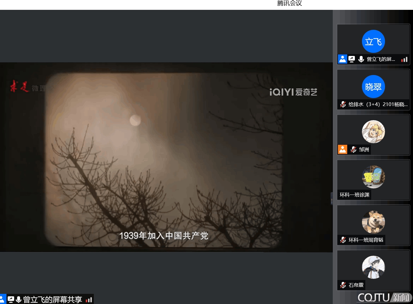Viewport: 413px width, 304px height.
Task: Click orange co-host icon on 邹洲 tile
Action: point(342,149)
